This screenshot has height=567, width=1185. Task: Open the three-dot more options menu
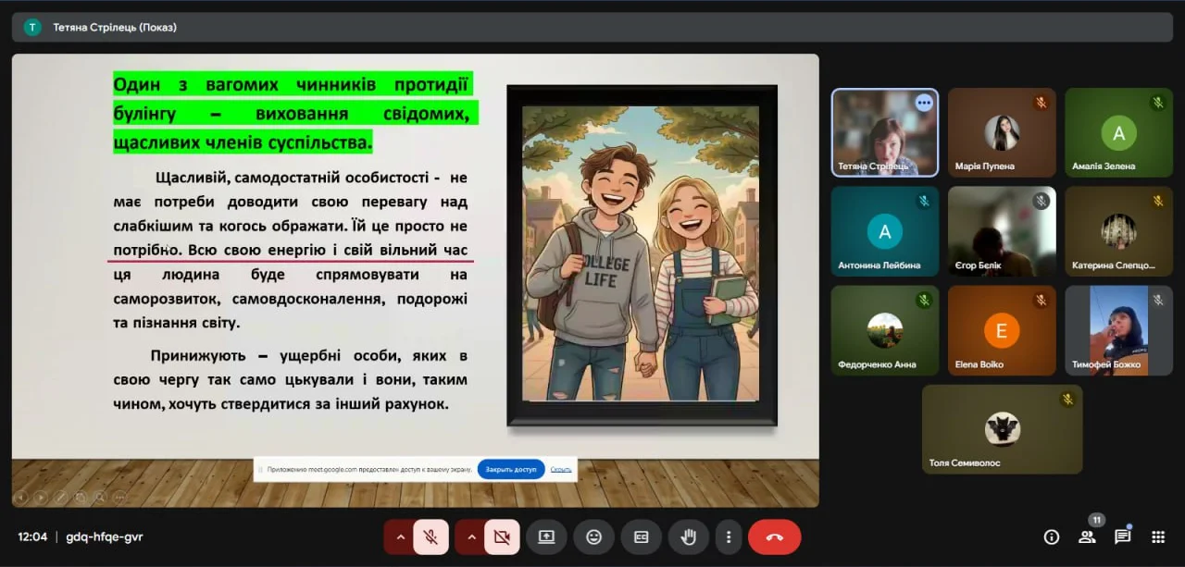(x=729, y=536)
